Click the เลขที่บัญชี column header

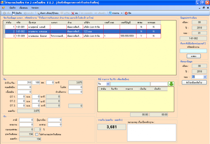click(128, 22)
